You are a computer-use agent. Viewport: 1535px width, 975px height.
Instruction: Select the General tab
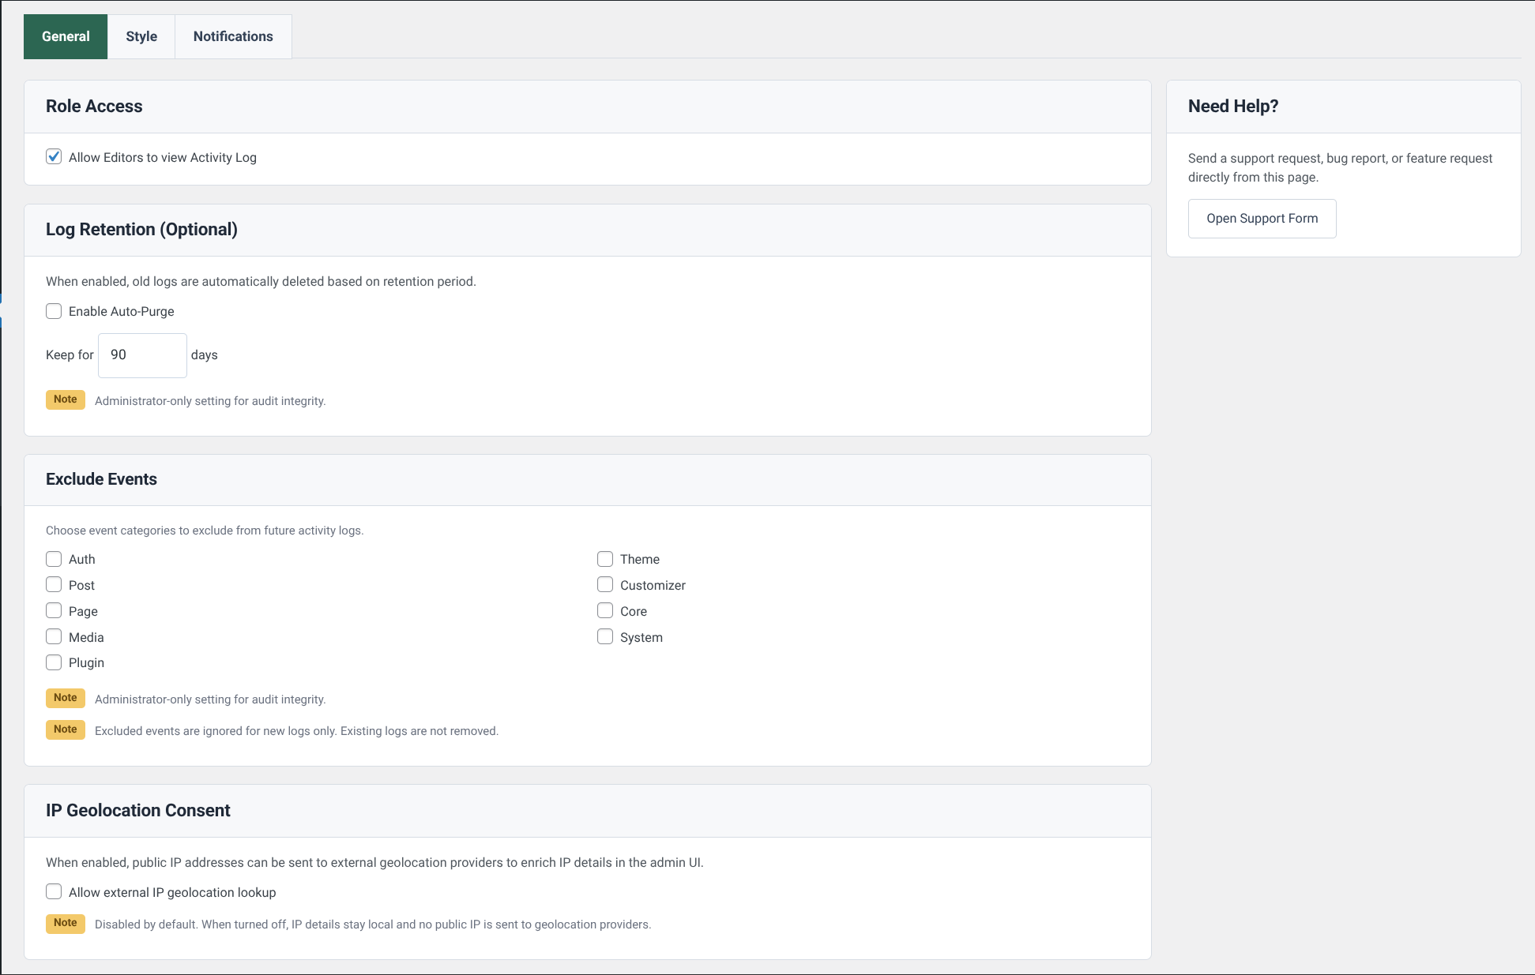65,36
